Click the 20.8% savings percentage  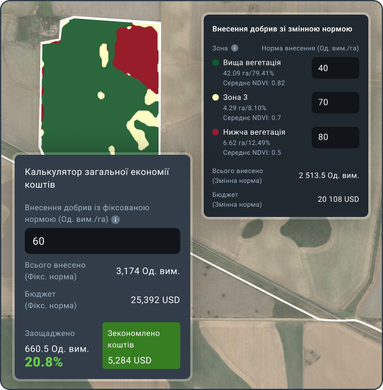tap(43, 361)
